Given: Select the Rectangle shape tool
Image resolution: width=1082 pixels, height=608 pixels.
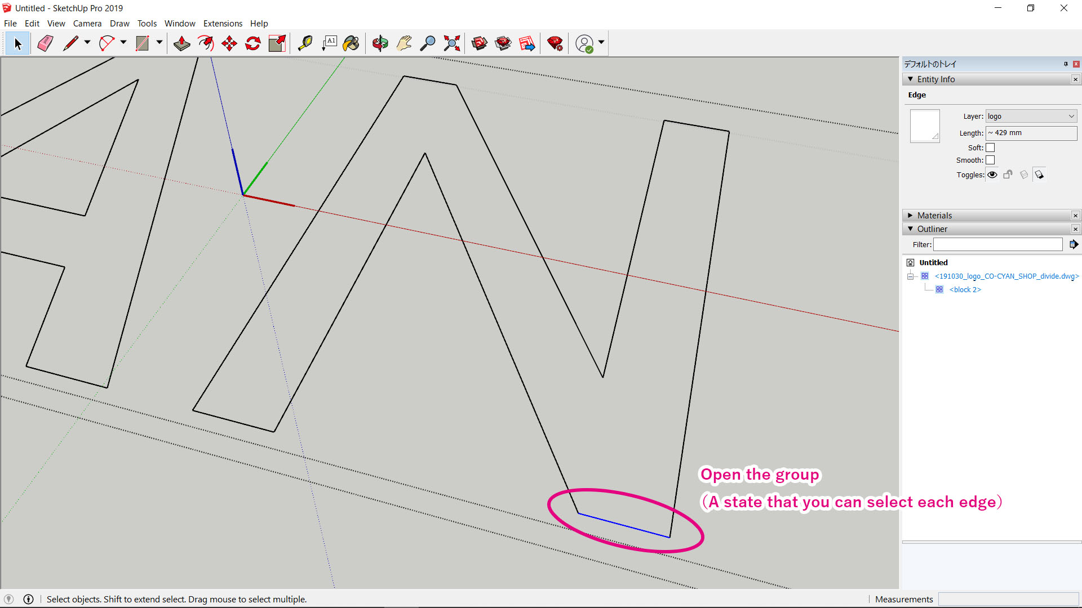Looking at the screenshot, I should coord(143,43).
